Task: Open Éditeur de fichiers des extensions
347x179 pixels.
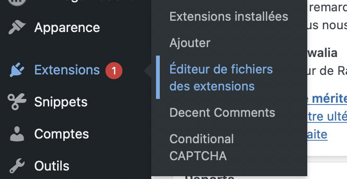Action: click(x=221, y=77)
